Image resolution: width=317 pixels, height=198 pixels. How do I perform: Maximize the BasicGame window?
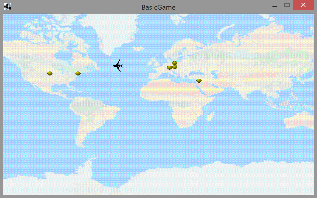pyautogui.click(x=287, y=5)
